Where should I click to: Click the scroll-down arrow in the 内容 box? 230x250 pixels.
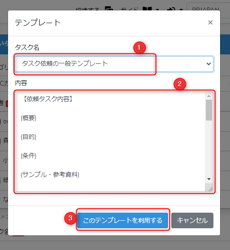(209, 179)
